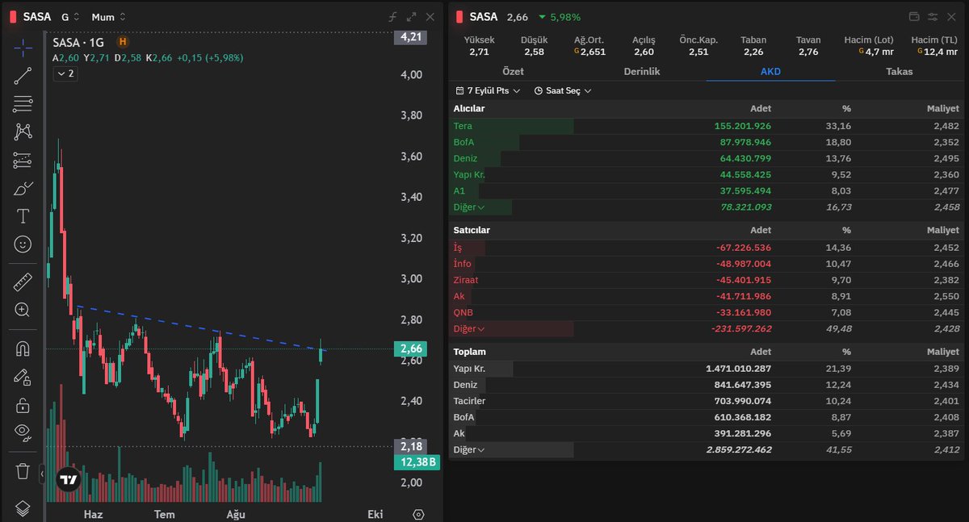This screenshot has width=969, height=522.
Task: Open the Saat Seç time dropdown
Action: [x=563, y=91]
